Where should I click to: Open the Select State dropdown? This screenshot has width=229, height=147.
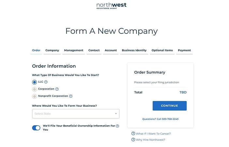click(x=76, y=114)
